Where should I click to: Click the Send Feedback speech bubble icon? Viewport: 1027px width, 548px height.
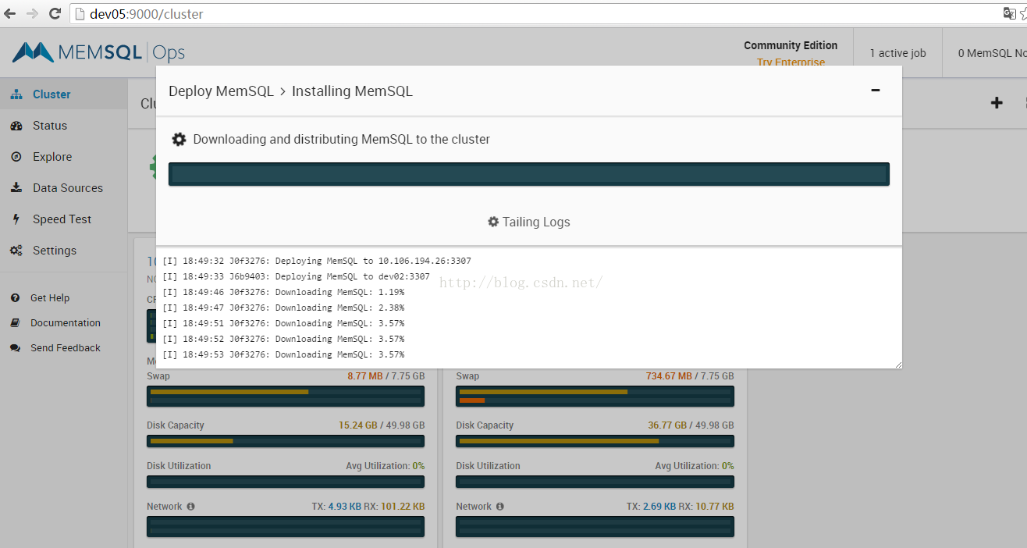click(15, 347)
